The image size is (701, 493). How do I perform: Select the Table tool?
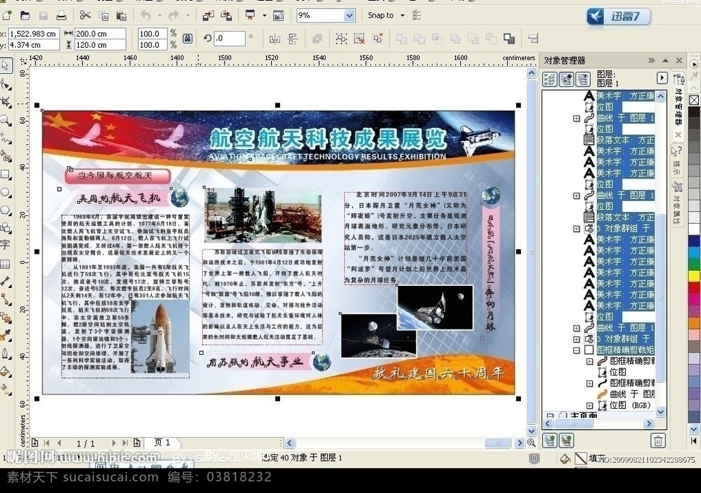[x=5, y=264]
